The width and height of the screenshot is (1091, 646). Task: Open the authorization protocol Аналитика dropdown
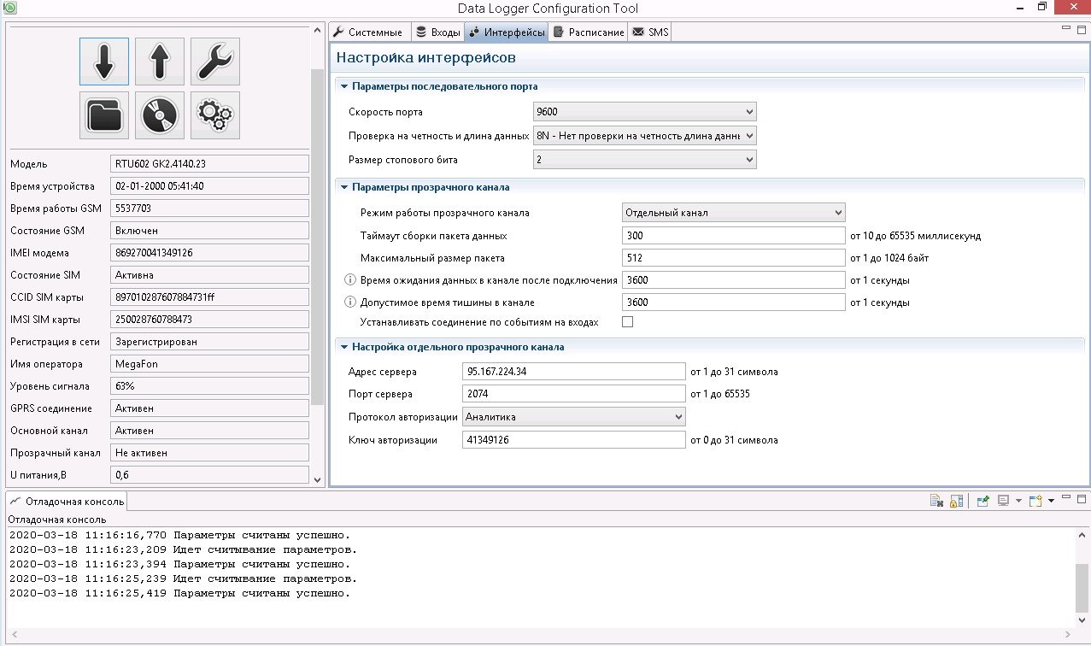(x=574, y=416)
